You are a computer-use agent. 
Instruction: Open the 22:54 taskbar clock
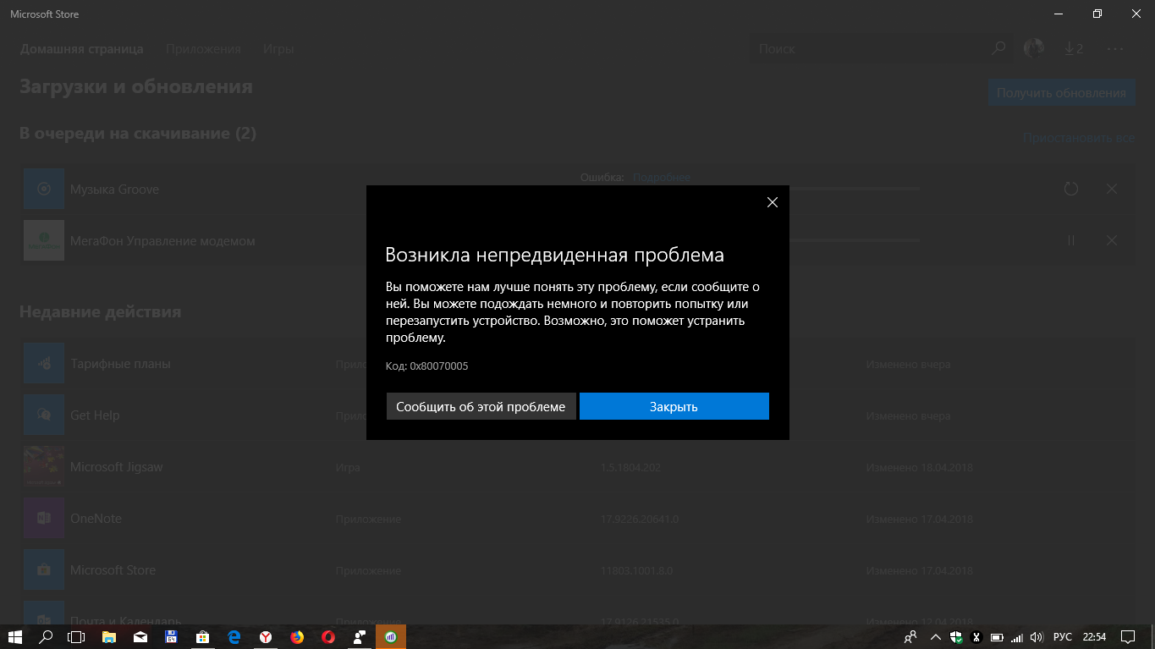coord(1094,636)
